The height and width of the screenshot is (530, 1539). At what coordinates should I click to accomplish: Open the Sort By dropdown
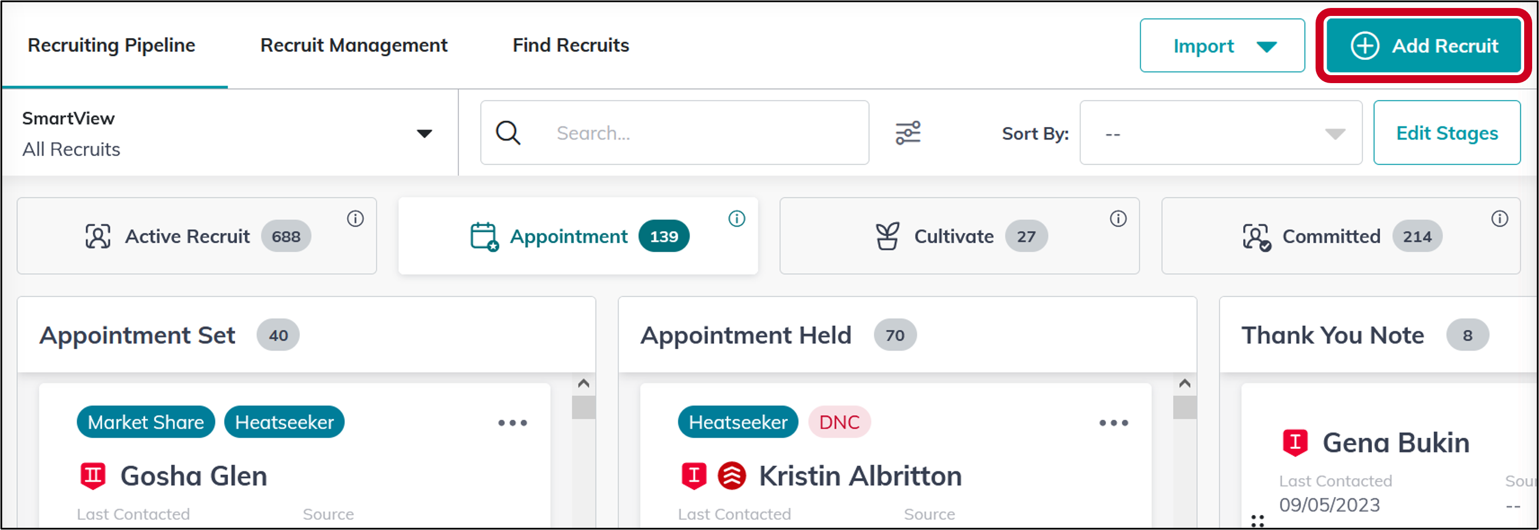(x=1220, y=133)
